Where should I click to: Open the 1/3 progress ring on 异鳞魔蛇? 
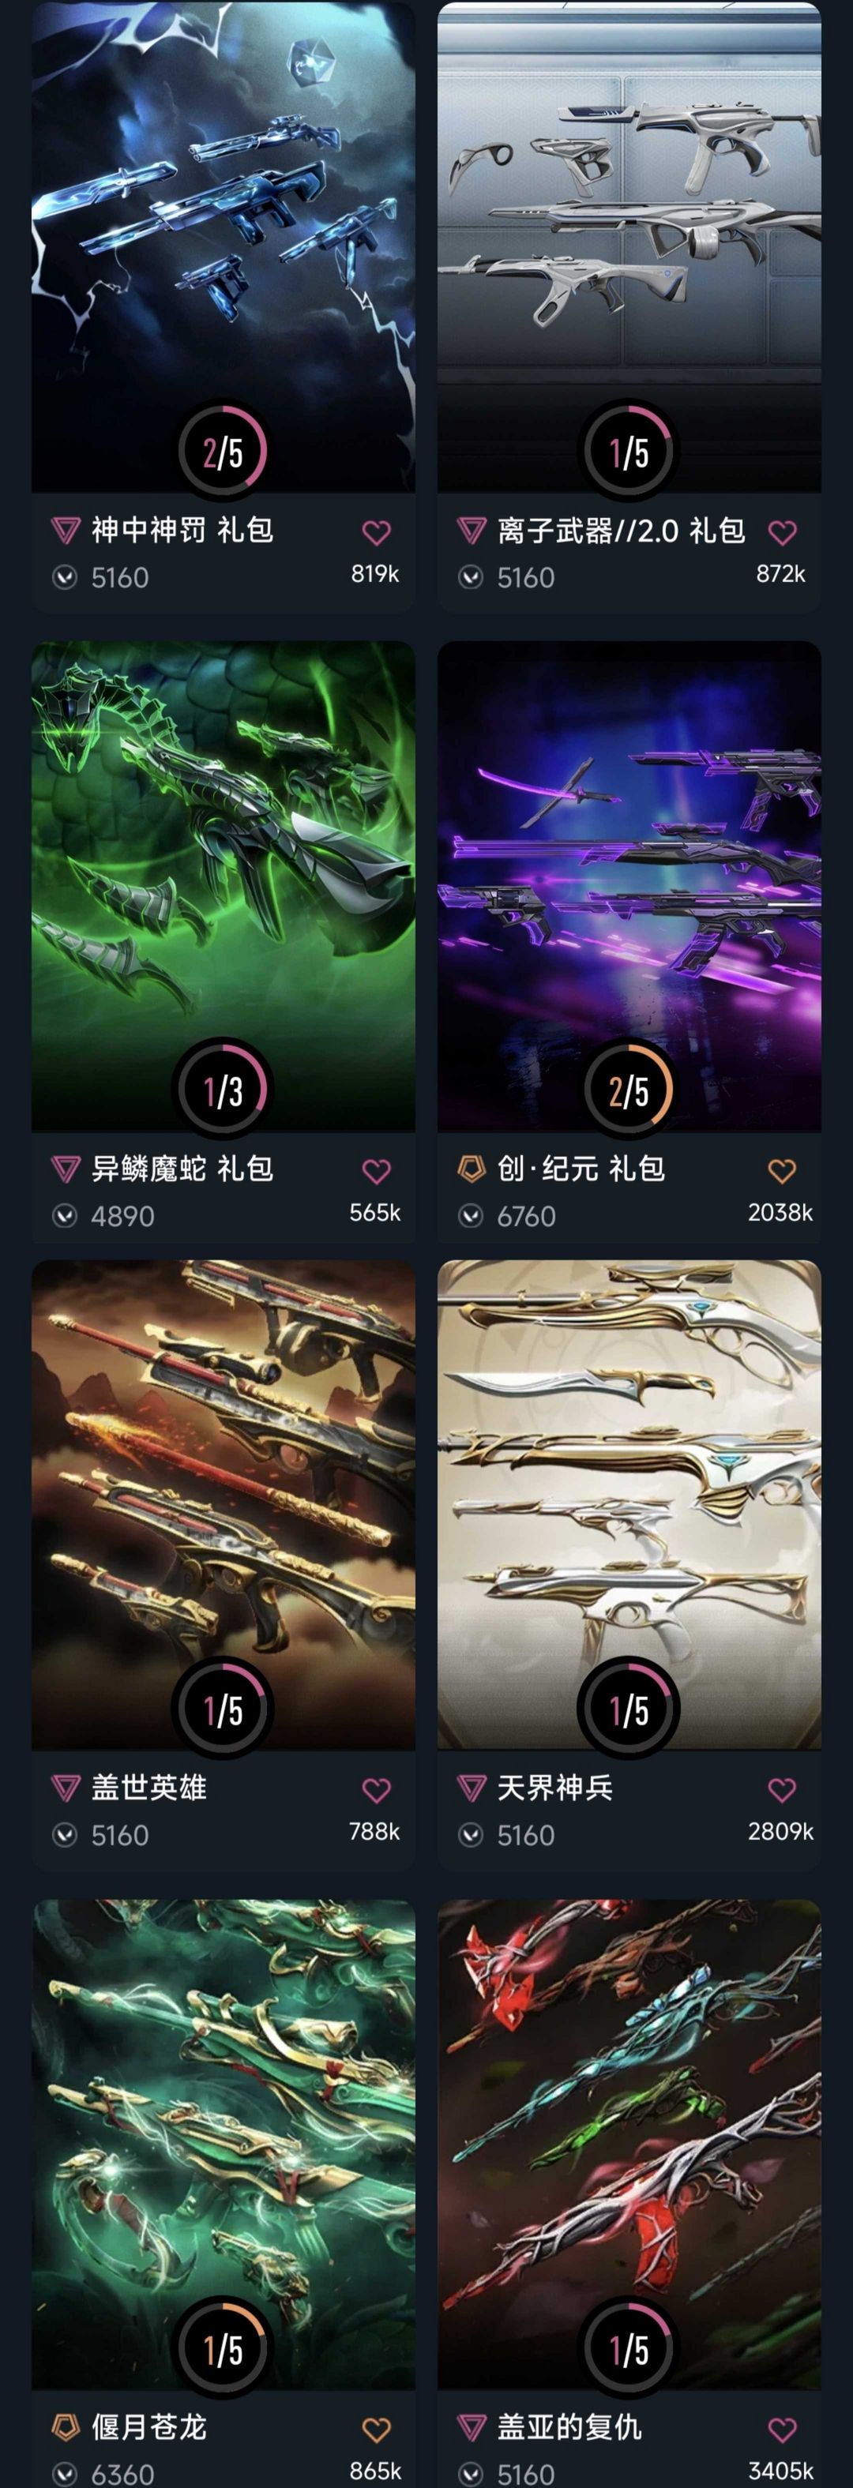(x=222, y=1090)
